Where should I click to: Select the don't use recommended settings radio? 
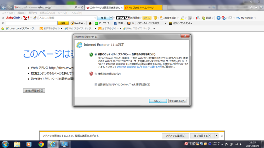point(96,74)
